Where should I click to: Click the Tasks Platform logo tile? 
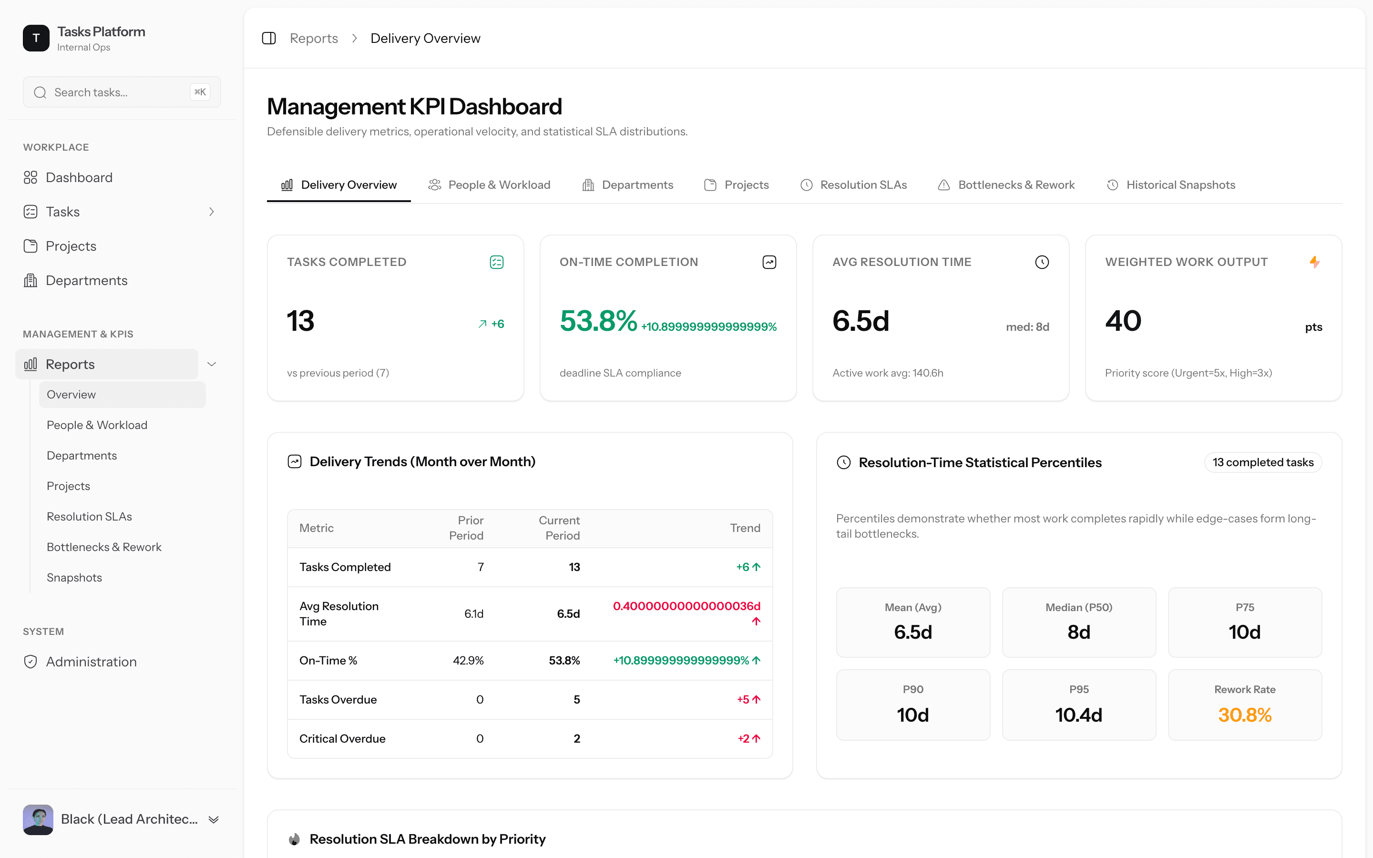click(x=36, y=38)
